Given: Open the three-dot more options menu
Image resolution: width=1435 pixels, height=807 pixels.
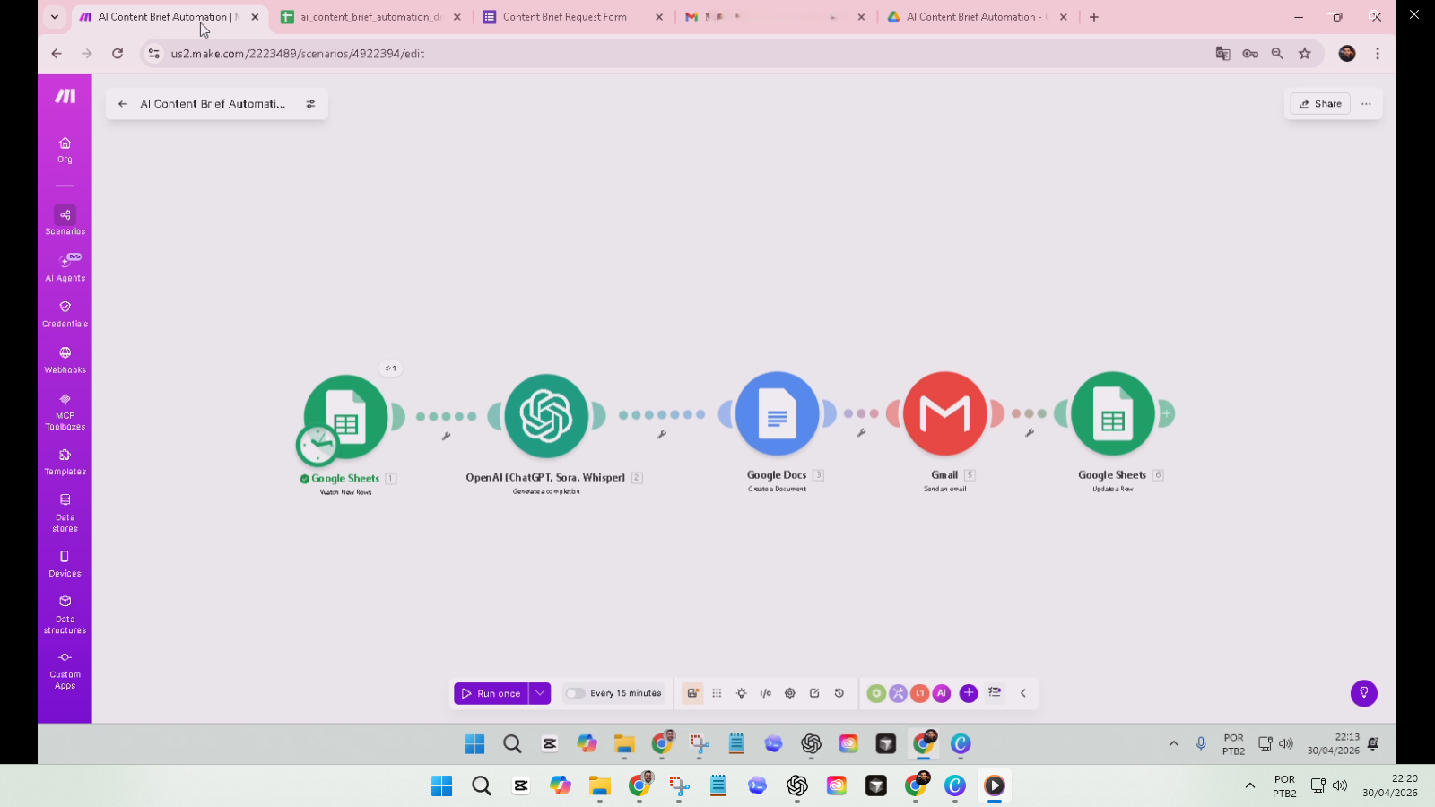Looking at the screenshot, I should click(x=1366, y=104).
